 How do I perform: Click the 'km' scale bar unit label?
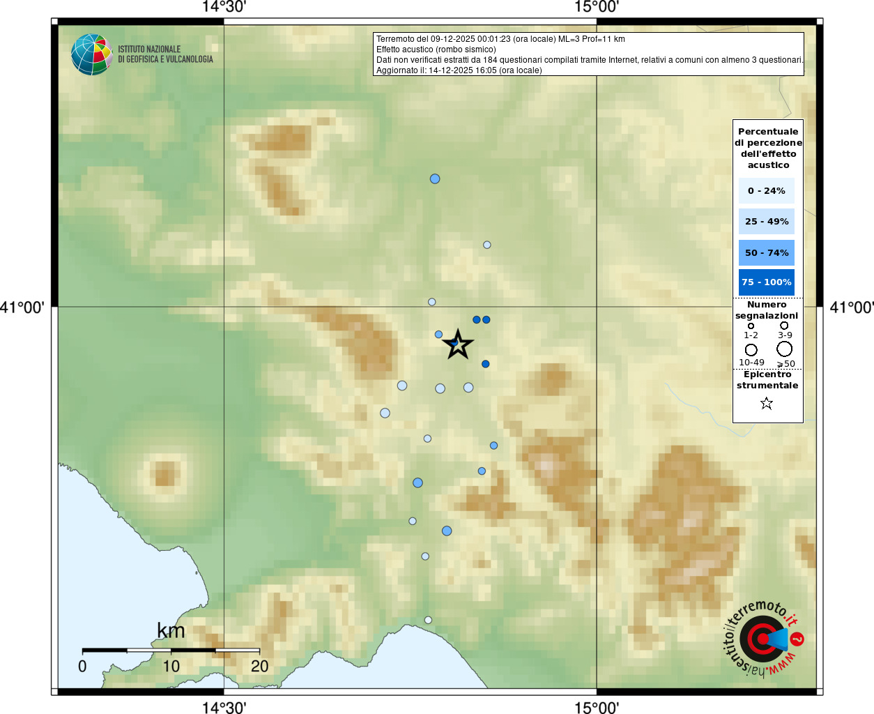point(171,631)
